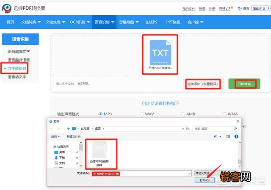
Task: Click the 我的文件 link
Action: [x=188, y=8]
